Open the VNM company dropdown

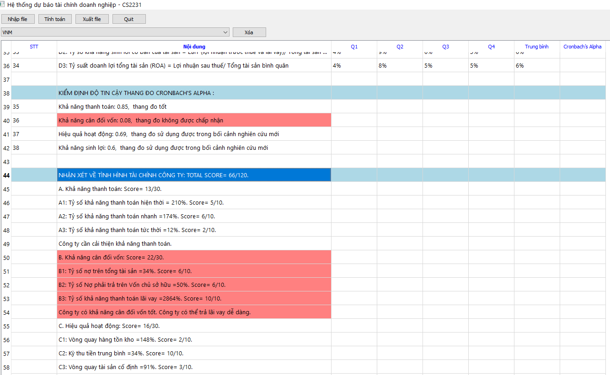click(x=115, y=32)
